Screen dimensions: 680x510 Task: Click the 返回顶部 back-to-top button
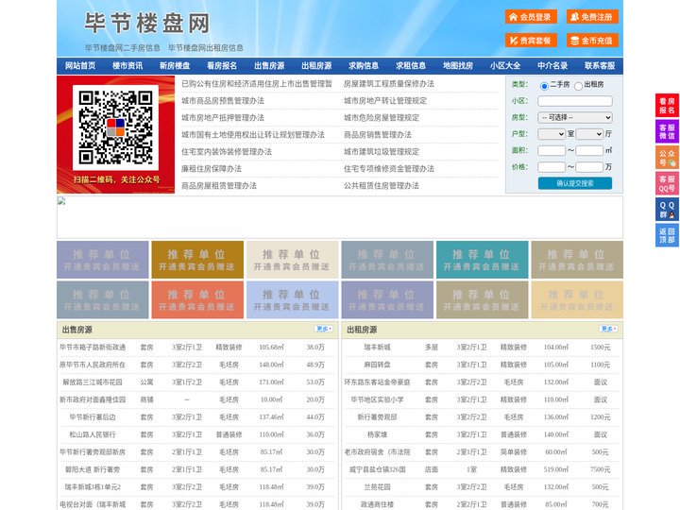pos(667,235)
